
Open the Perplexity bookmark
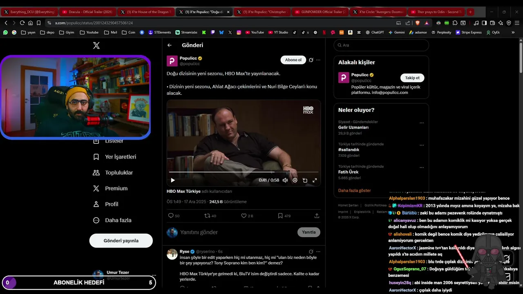(x=441, y=32)
